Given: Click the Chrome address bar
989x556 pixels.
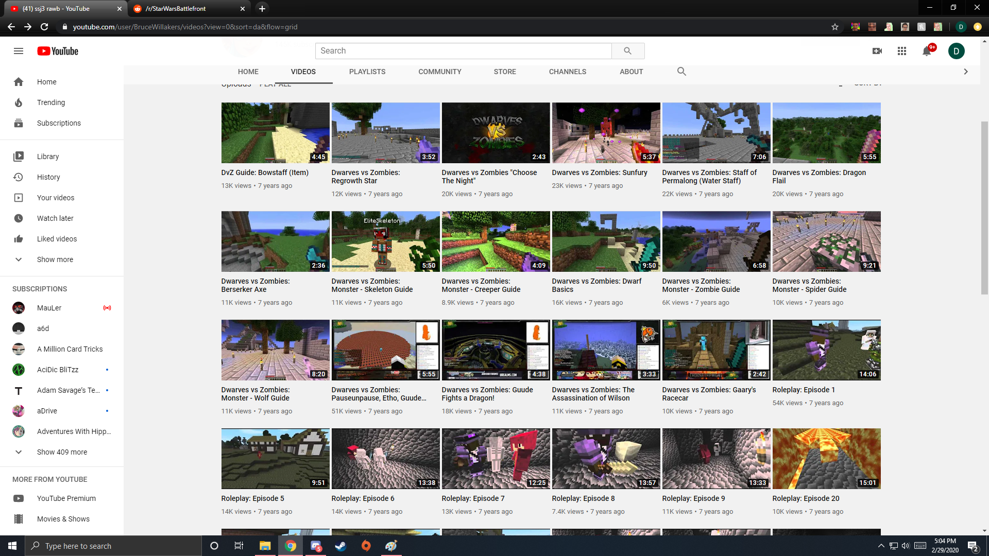Looking at the screenshot, I should coord(443,27).
